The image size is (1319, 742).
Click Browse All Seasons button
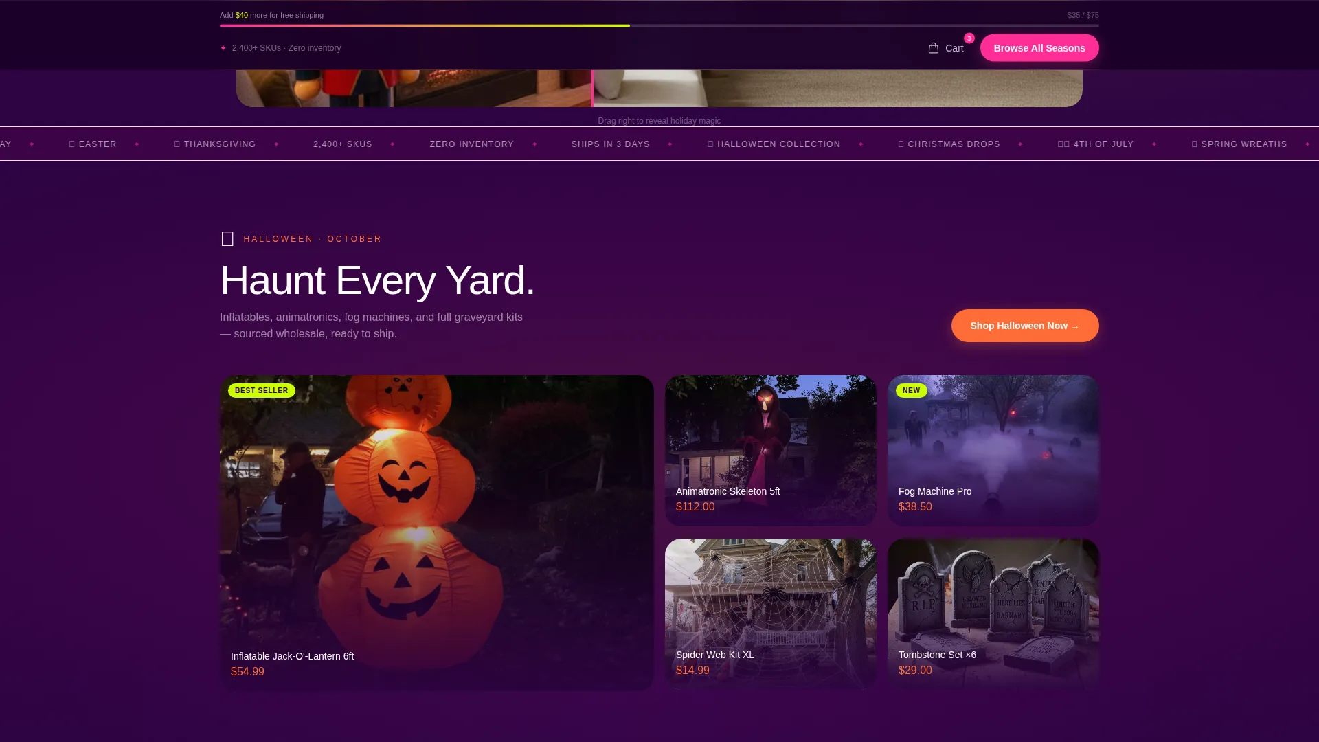coord(1039,48)
